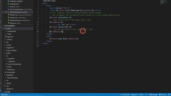Click the closing </html> tag
171x96 pixels.
45,43
